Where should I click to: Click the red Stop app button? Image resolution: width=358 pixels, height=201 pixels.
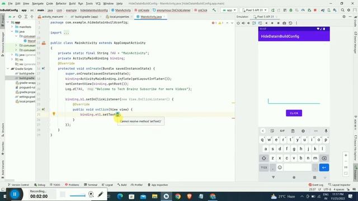tap(315, 10)
